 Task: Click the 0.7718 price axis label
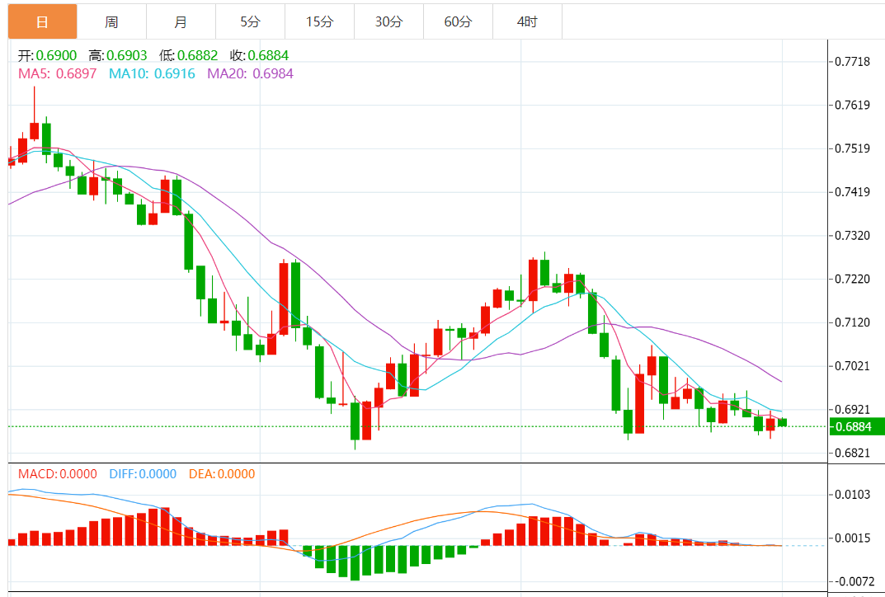[852, 62]
